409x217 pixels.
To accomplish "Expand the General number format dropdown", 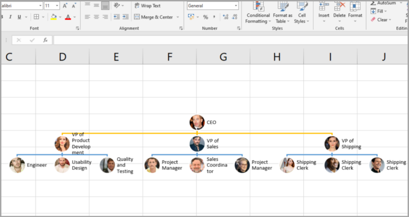I will (236, 5).
